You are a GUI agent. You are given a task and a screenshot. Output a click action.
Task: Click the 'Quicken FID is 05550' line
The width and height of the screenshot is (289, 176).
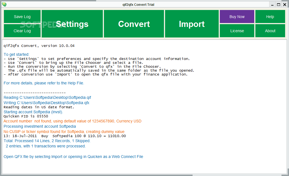(26, 116)
